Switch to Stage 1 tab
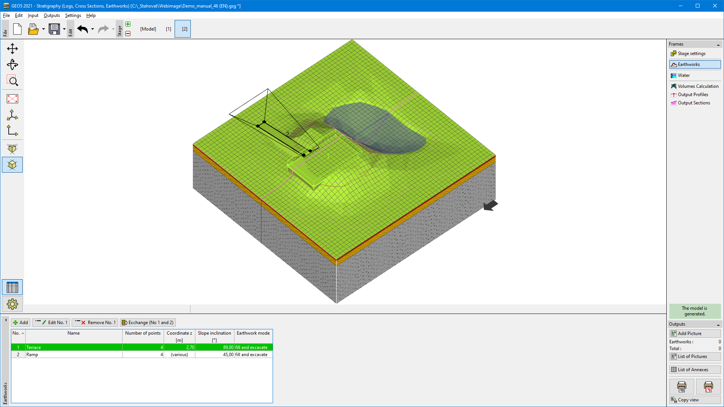The width and height of the screenshot is (724, 407). 168,28
